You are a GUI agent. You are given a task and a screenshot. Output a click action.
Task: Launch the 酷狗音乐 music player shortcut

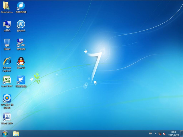pyautogui.click(x=21, y=26)
